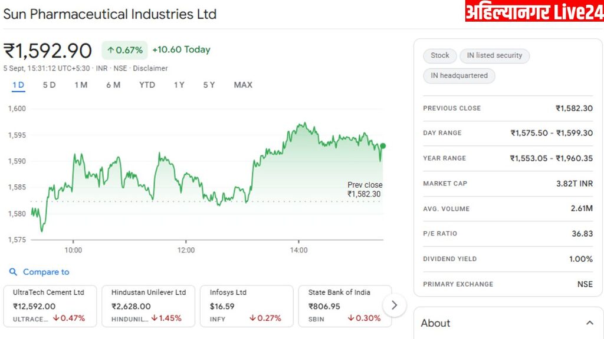The height and width of the screenshot is (339, 604).
Task: Click the Stock category chip
Action: coord(439,55)
